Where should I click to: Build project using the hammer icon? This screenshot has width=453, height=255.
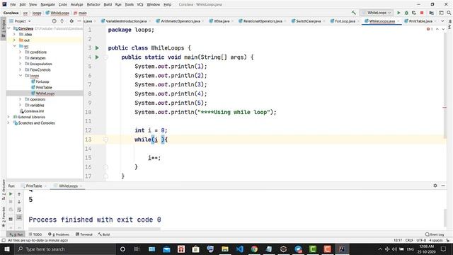coord(354,13)
